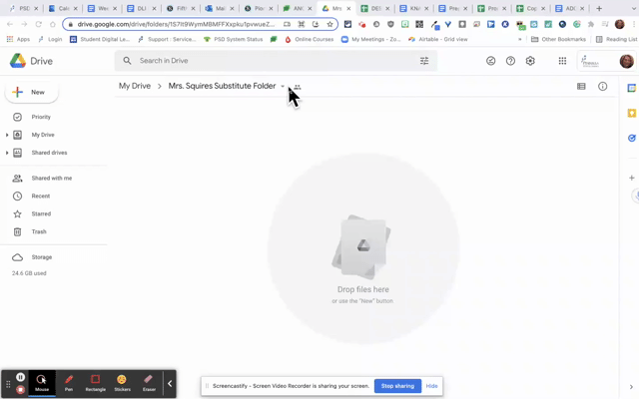Open Google Keep side panel icon
The width and height of the screenshot is (639, 399).
coord(632,113)
